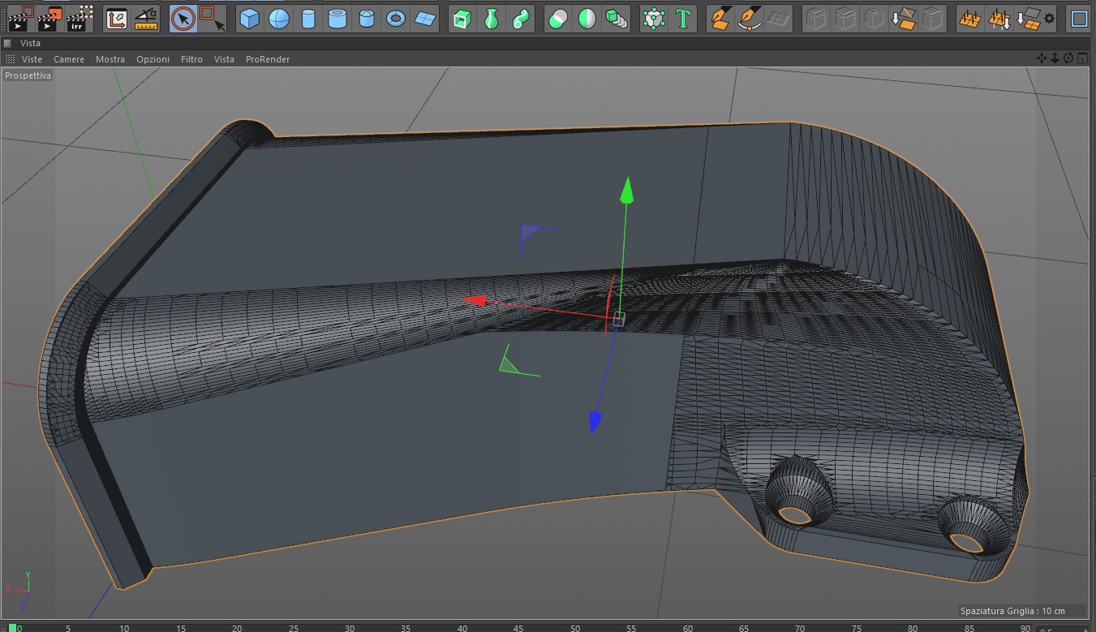Image resolution: width=1096 pixels, height=632 pixels.
Task: Select the Polygon Pen tool
Action: (x=720, y=19)
